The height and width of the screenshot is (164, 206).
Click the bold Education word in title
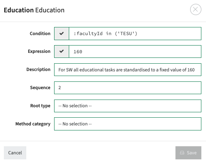point(19,10)
